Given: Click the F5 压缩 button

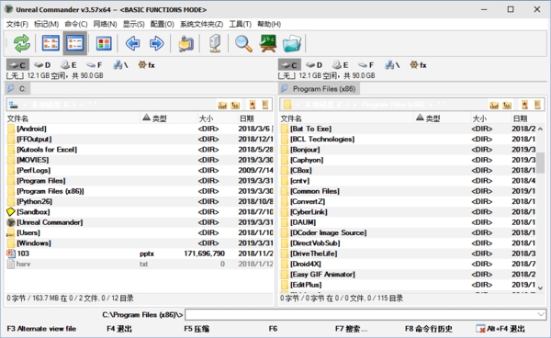Looking at the screenshot, I should coord(197,329).
